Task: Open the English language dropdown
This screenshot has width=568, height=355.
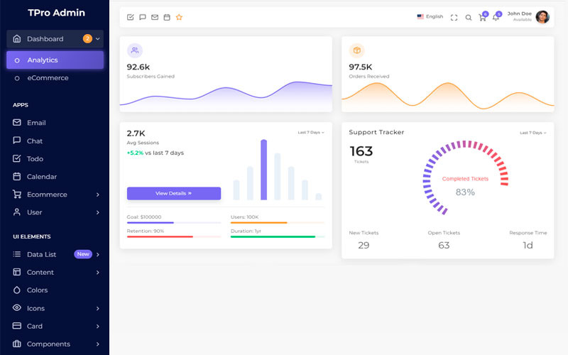Action: pos(430,17)
